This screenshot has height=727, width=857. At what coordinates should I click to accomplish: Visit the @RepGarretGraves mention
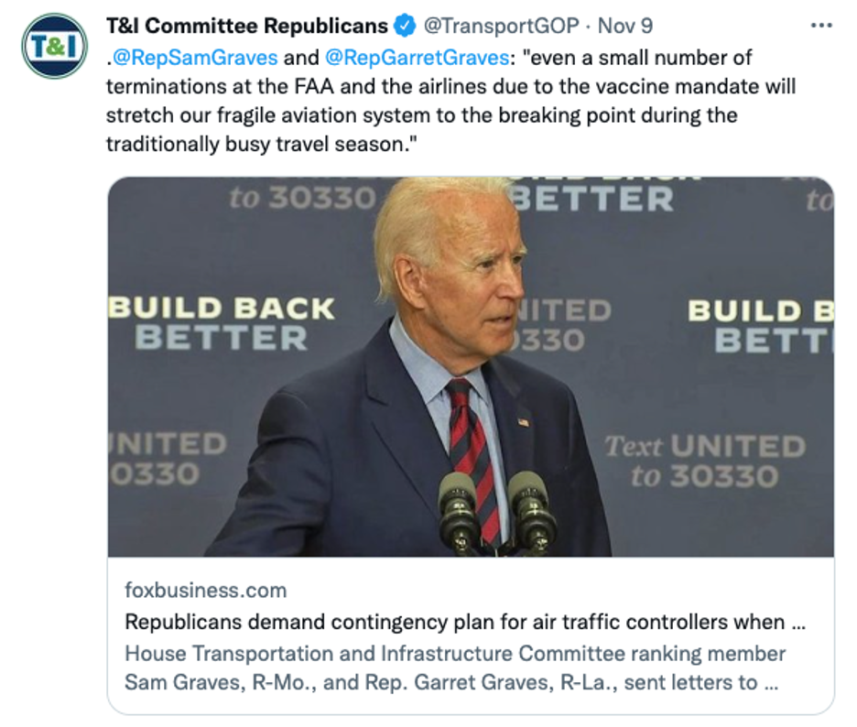pyautogui.click(x=417, y=58)
